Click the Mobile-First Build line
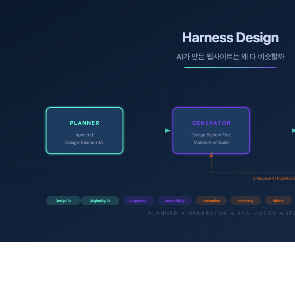The width and height of the screenshot is (295, 295). [211, 143]
